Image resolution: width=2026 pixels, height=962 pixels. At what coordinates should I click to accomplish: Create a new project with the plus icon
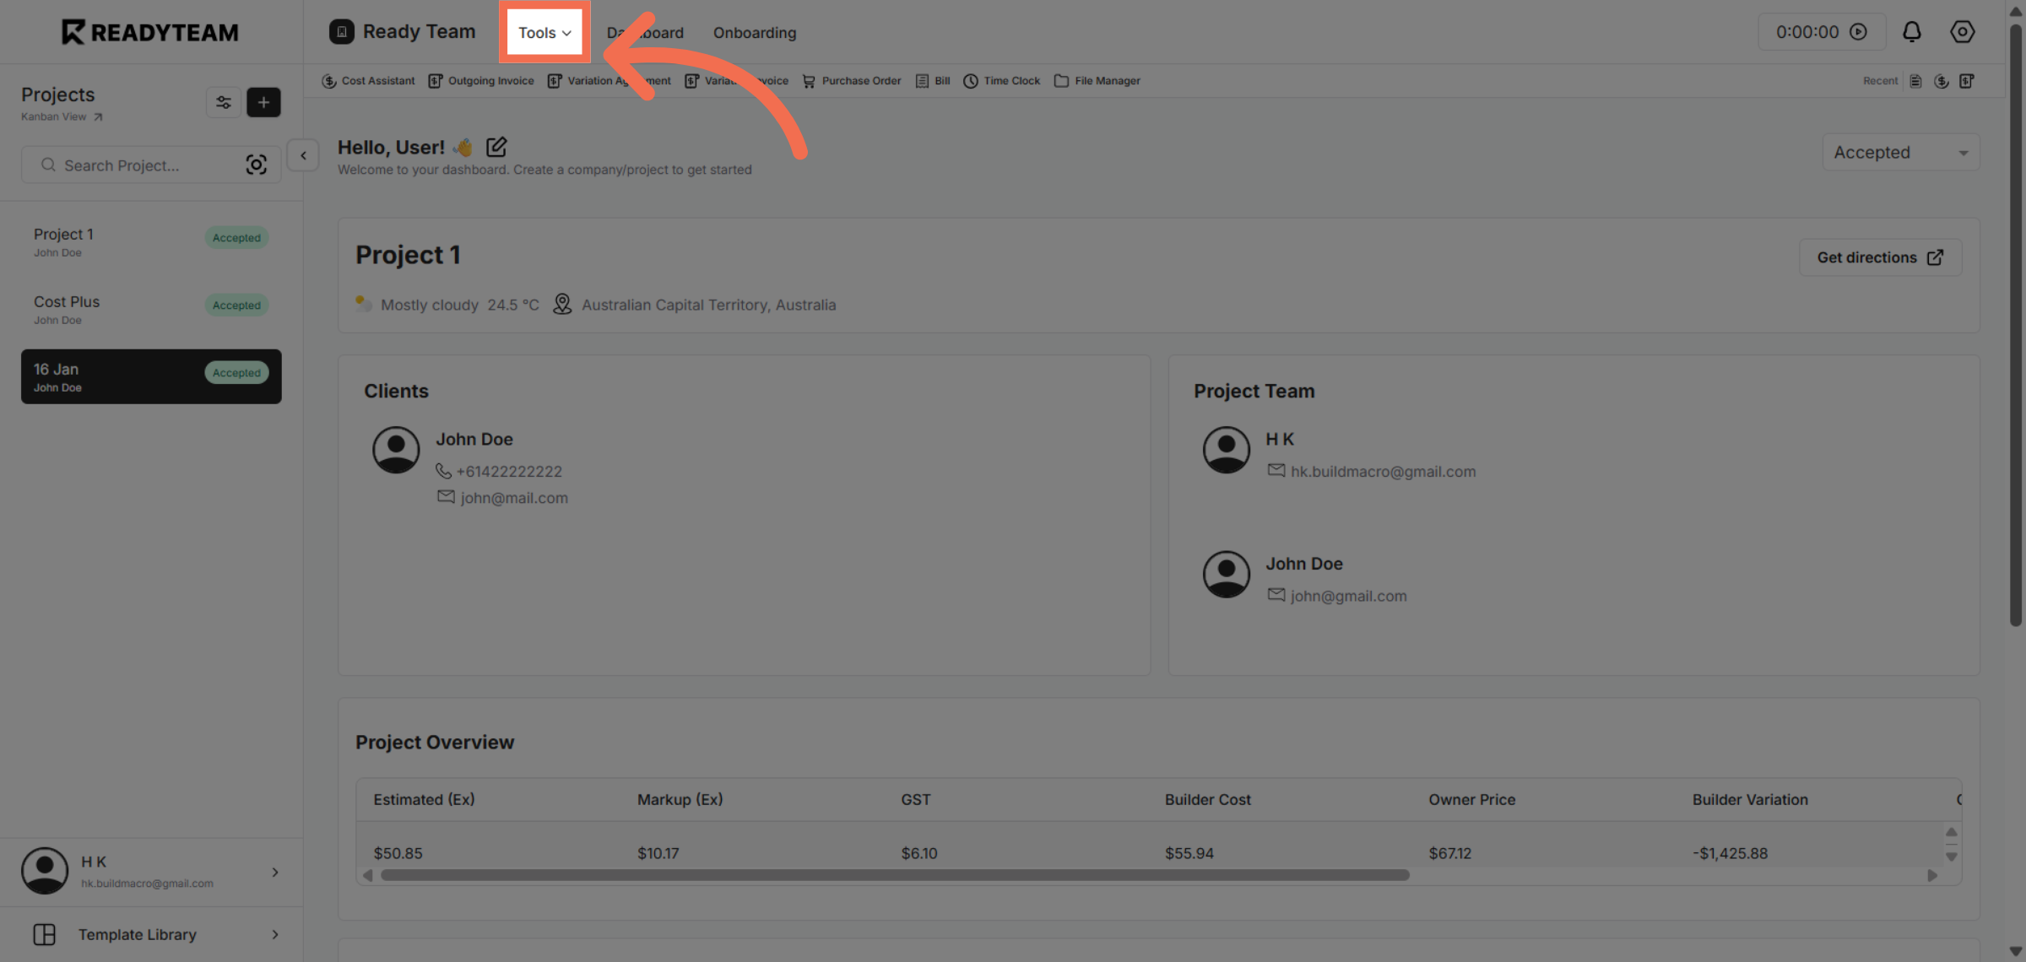(263, 102)
